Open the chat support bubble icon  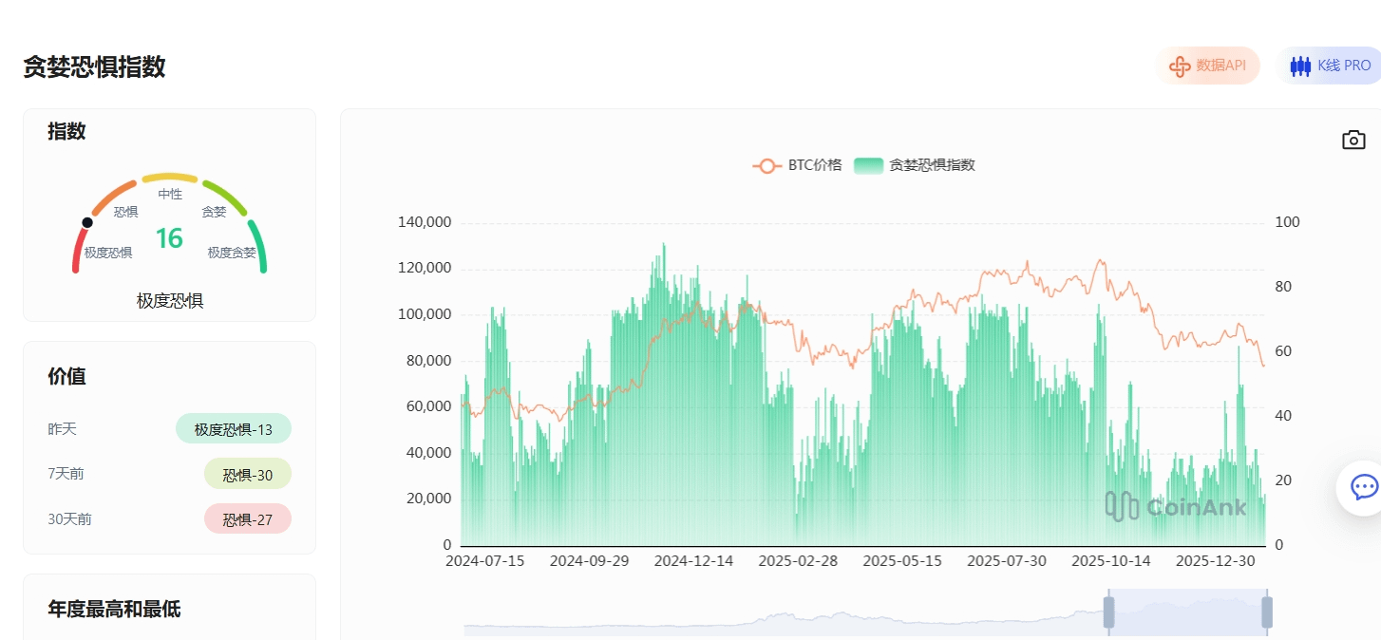(x=1363, y=488)
